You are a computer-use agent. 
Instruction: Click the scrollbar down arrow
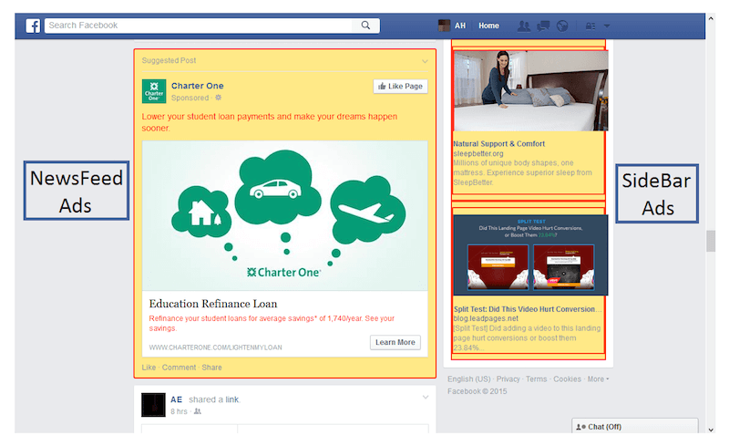click(x=711, y=430)
